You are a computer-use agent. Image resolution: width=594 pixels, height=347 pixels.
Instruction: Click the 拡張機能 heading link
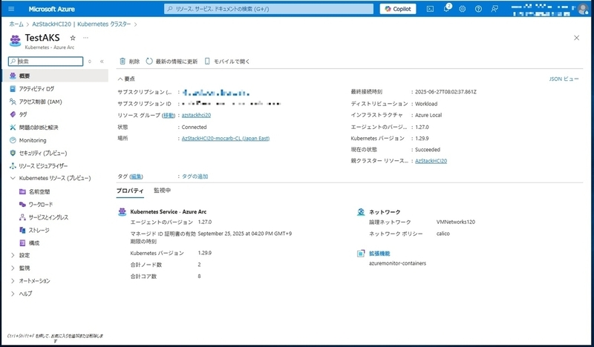(x=379, y=254)
